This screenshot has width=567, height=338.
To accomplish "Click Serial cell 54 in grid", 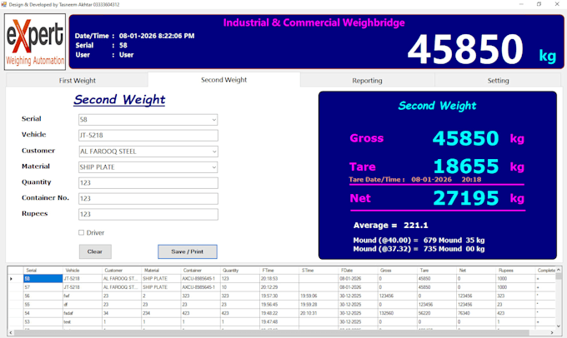I will point(43,314).
